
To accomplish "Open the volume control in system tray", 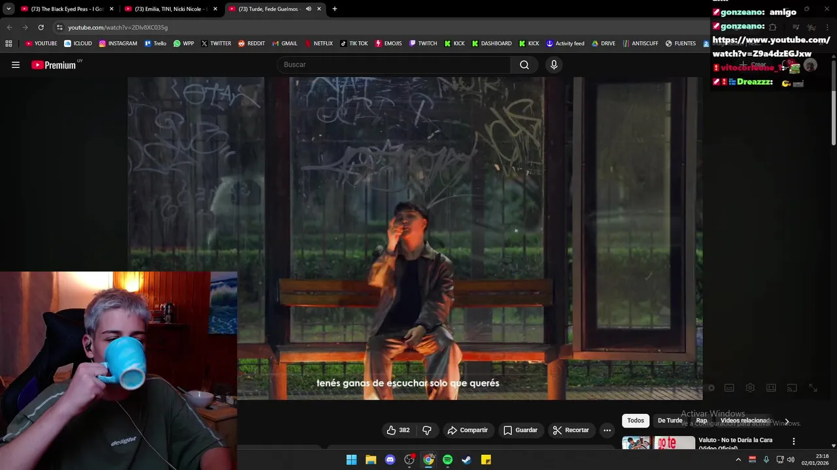I will click(791, 460).
